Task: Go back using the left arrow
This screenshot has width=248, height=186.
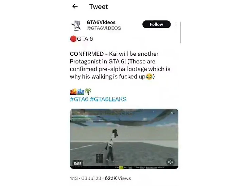Action: tap(75, 6)
